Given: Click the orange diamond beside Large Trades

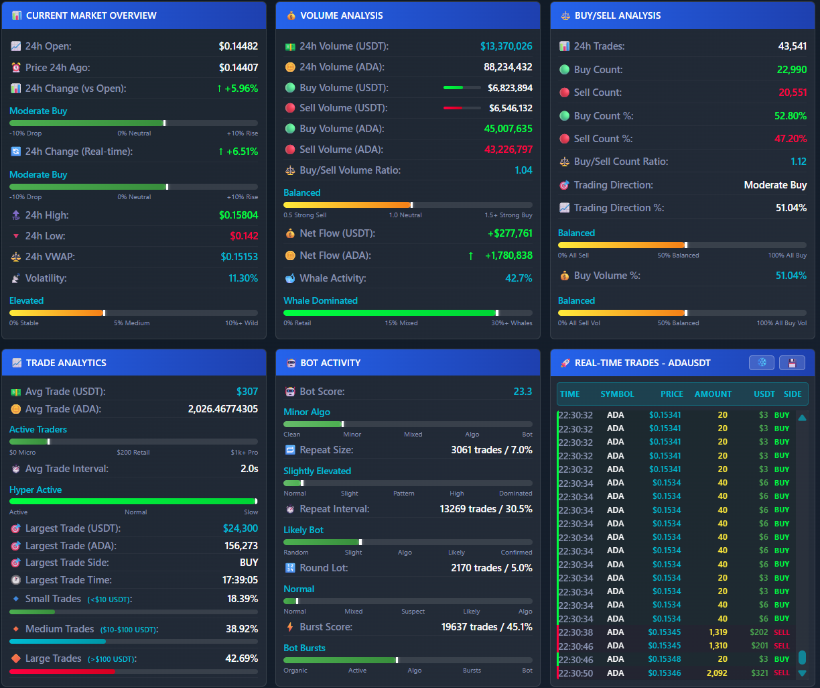Looking at the screenshot, I should click(16, 658).
